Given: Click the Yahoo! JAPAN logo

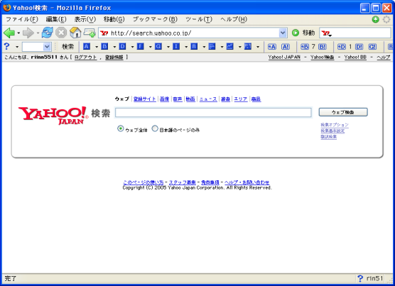Looking at the screenshot, I should [53, 116].
